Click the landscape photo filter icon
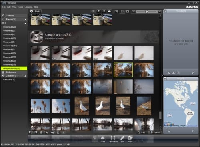This screenshot has height=147, width=200. [x=109, y=11]
